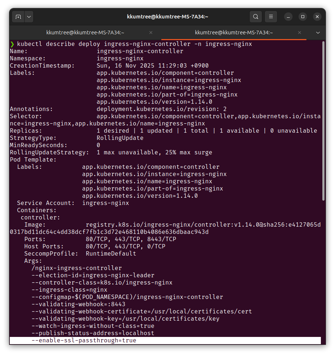Click the Replicas status line
Viewport: 335px width, 355px height.
click(163, 131)
